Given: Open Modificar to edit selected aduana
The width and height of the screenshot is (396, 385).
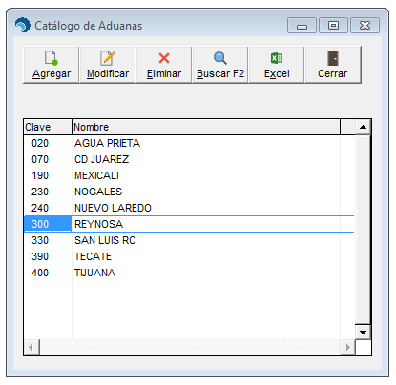Looking at the screenshot, I should (108, 65).
